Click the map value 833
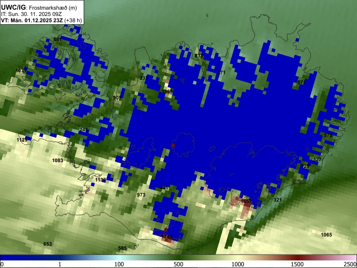The height and width of the screenshot is (268, 357). (x=199, y=56)
